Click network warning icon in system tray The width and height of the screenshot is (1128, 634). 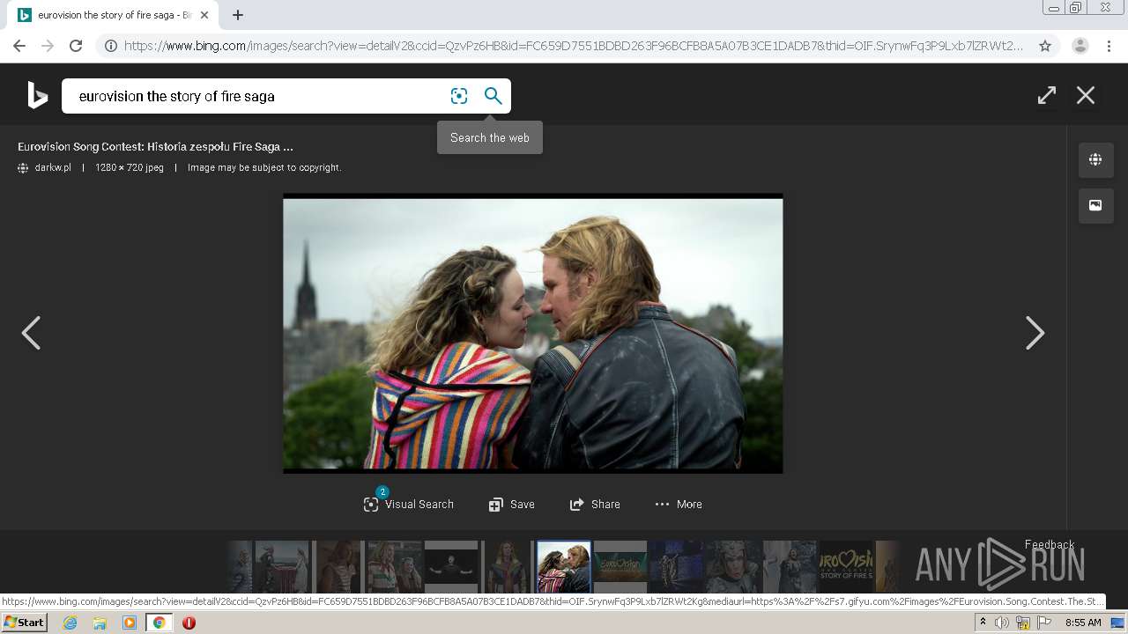[x=1023, y=623]
